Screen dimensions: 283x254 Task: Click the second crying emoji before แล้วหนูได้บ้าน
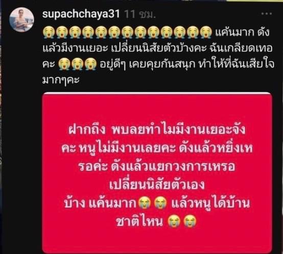pos(161,203)
